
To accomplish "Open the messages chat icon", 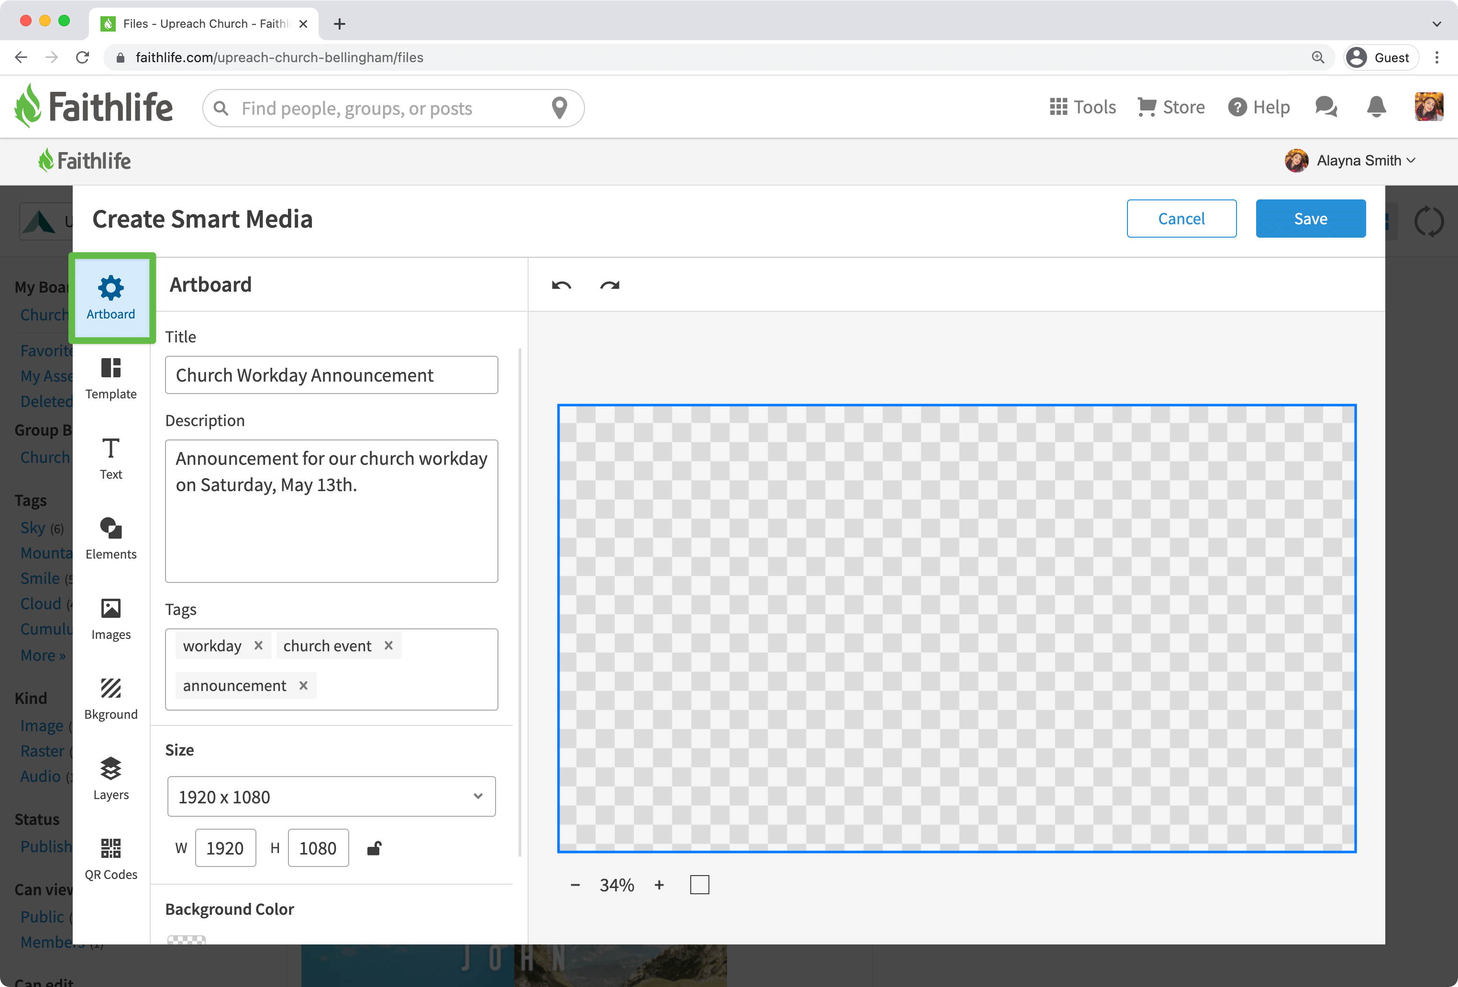I will (1325, 107).
